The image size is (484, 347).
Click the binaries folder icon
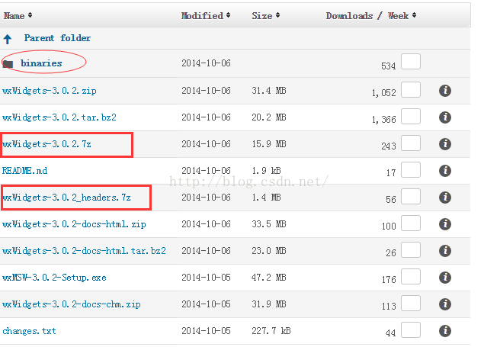pos(8,64)
